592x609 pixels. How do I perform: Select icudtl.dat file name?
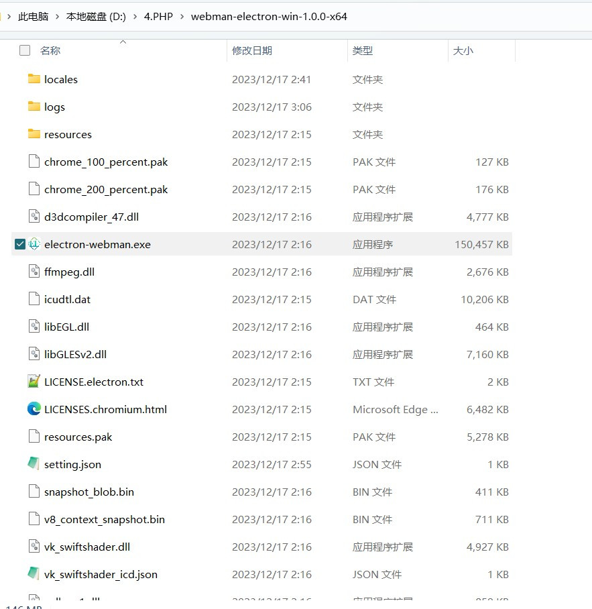tap(68, 299)
